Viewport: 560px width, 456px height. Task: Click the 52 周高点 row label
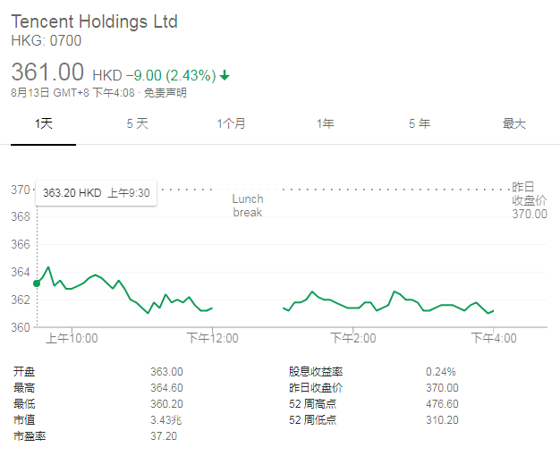click(x=312, y=403)
